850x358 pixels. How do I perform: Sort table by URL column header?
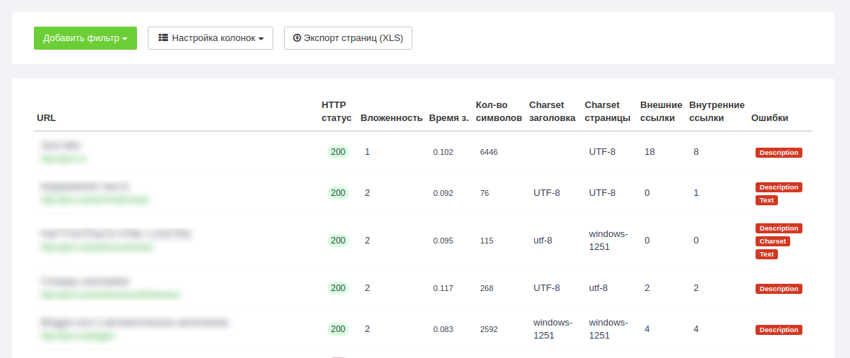click(x=46, y=118)
